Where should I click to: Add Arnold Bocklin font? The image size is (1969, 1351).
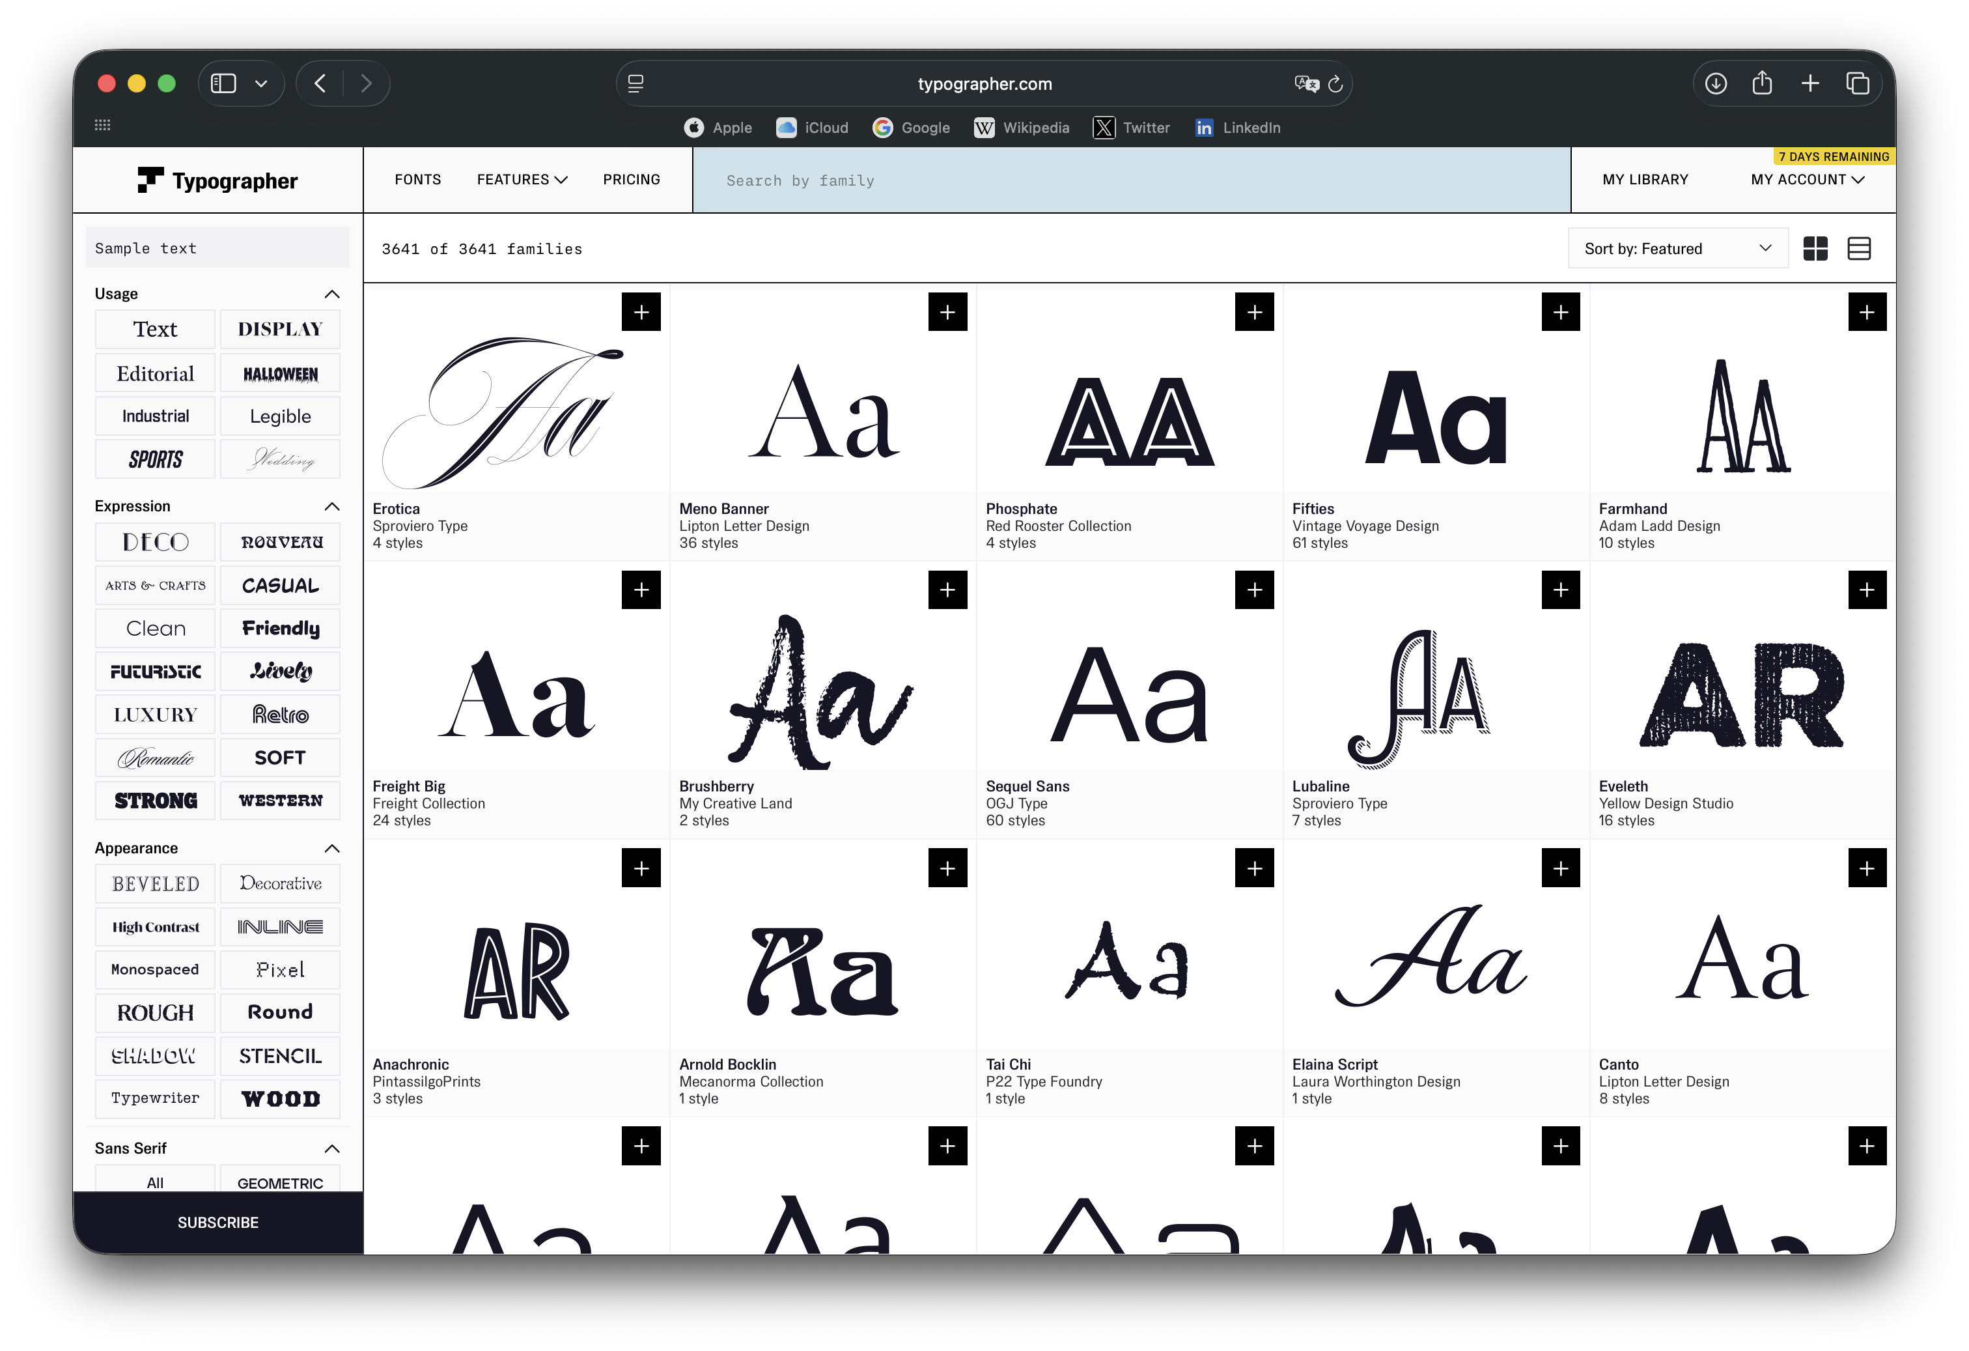947,868
